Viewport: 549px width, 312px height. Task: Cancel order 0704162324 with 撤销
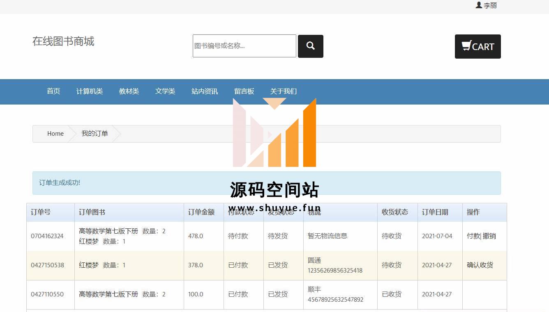coord(489,236)
